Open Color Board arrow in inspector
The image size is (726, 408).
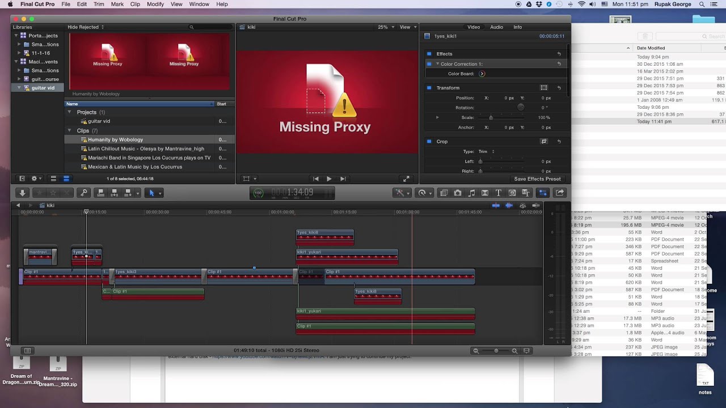[x=482, y=74]
